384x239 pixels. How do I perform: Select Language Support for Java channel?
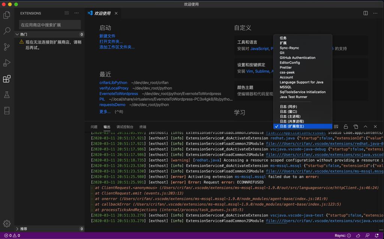[303, 82]
